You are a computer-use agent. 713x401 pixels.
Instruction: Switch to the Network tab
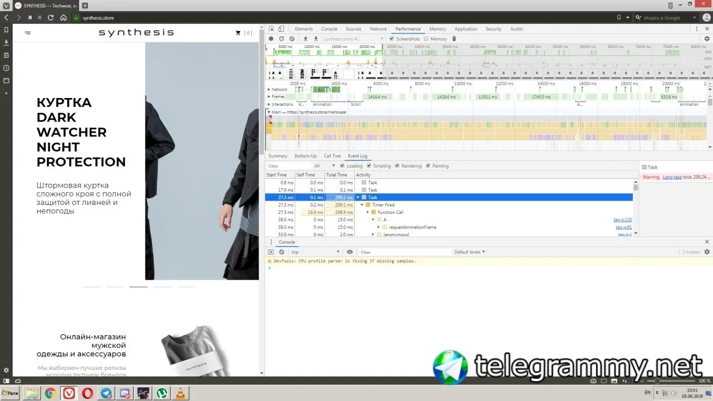point(378,29)
